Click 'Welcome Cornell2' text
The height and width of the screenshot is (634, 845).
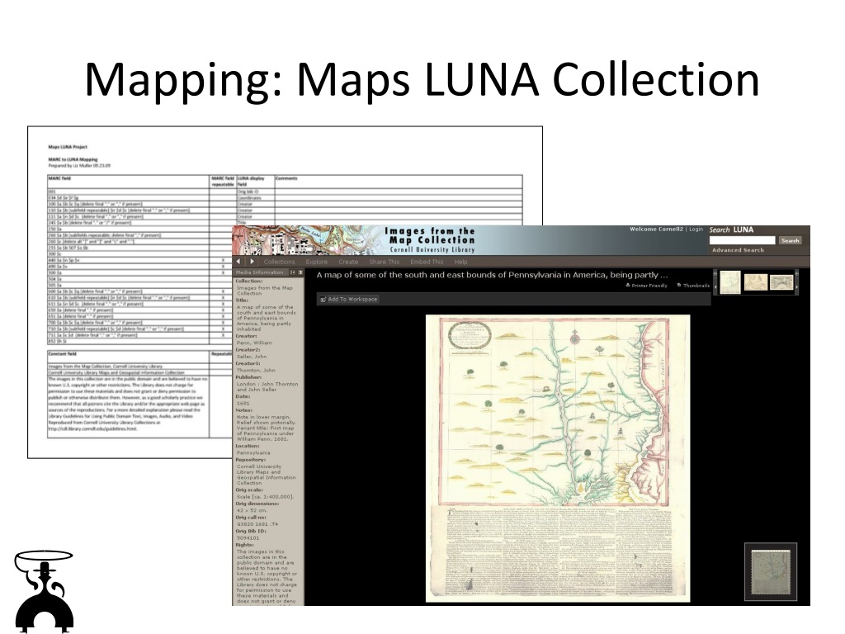coord(656,229)
